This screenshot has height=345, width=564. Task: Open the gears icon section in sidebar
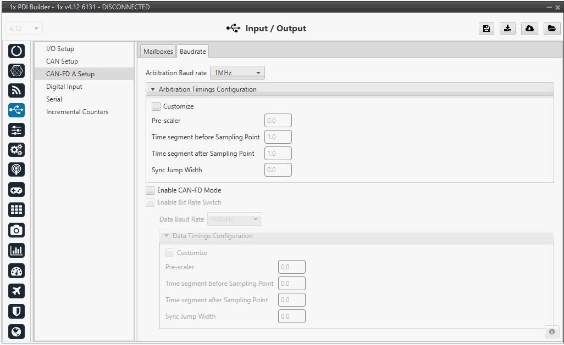tap(16, 150)
